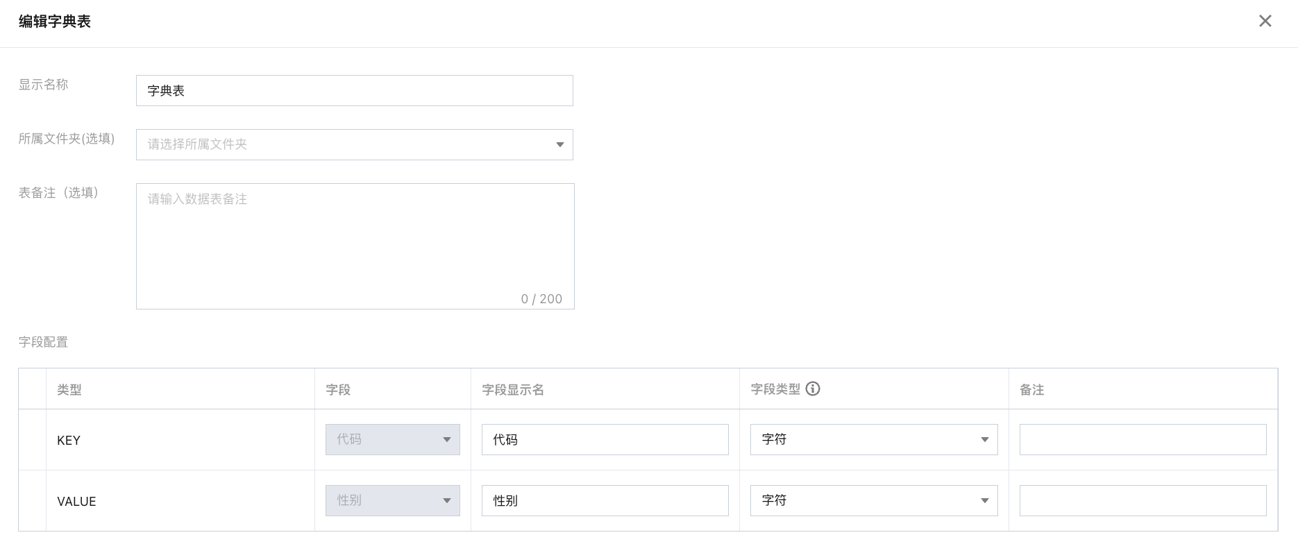Edit KEY row display name 代码

pyautogui.click(x=605, y=440)
